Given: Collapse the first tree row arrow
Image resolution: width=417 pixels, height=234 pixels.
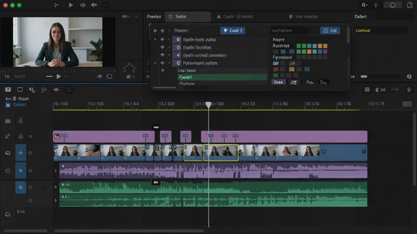Looking at the screenshot, I should click(155, 39).
